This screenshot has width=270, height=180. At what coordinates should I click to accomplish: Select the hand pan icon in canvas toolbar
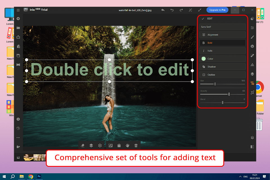coord(127,146)
